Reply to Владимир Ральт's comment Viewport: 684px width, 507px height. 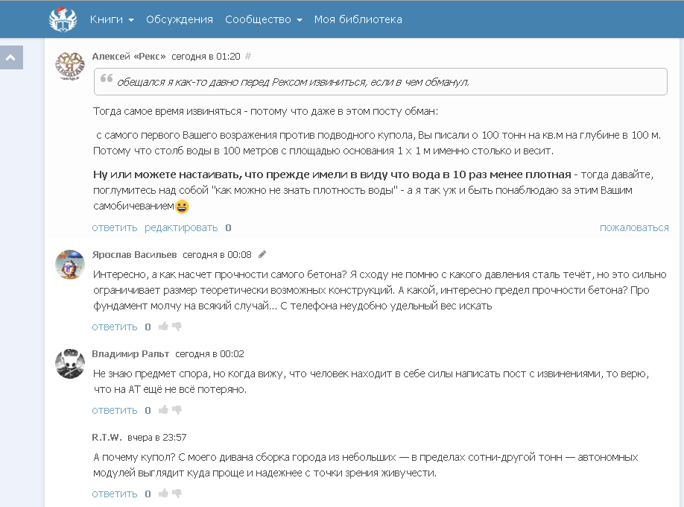(x=115, y=410)
